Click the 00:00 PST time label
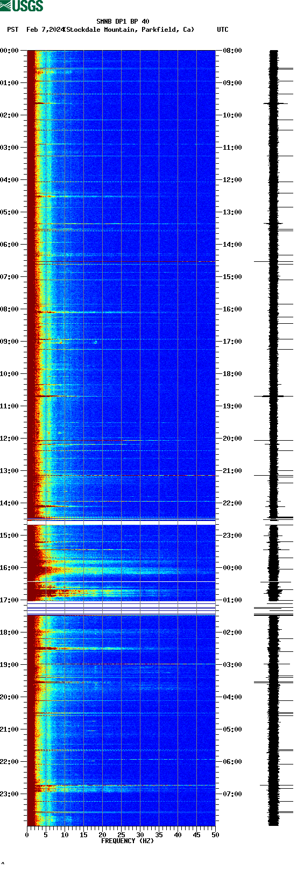Screen dimensions: 297x869 (10, 51)
